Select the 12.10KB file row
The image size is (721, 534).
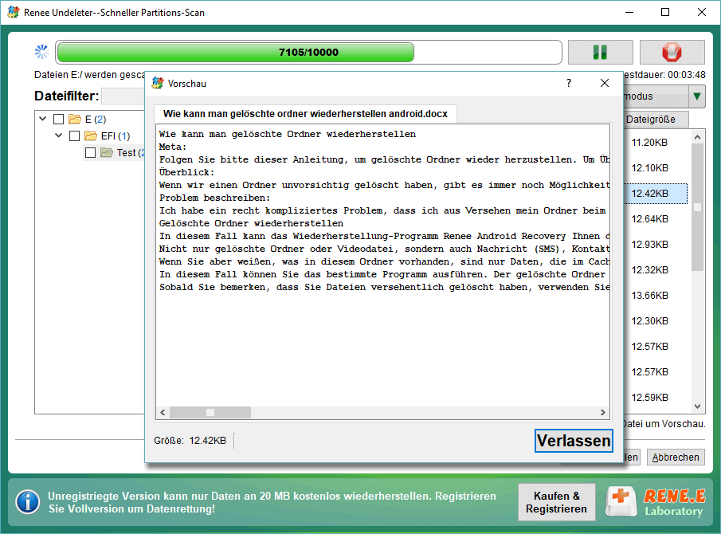[x=655, y=168]
